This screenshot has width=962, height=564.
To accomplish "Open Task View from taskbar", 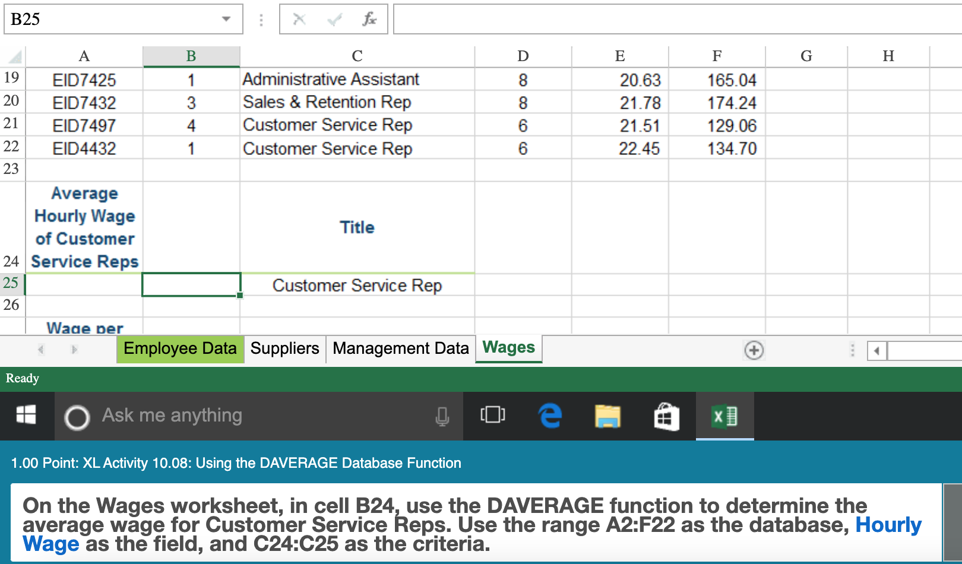I will tap(492, 416).
